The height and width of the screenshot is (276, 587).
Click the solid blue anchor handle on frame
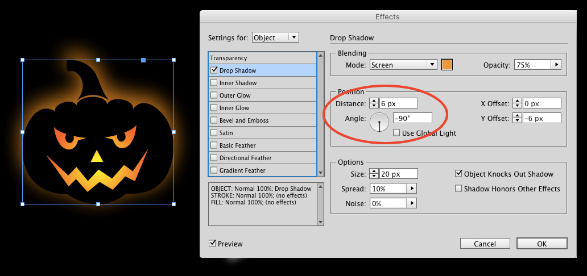tap(143, 60)
